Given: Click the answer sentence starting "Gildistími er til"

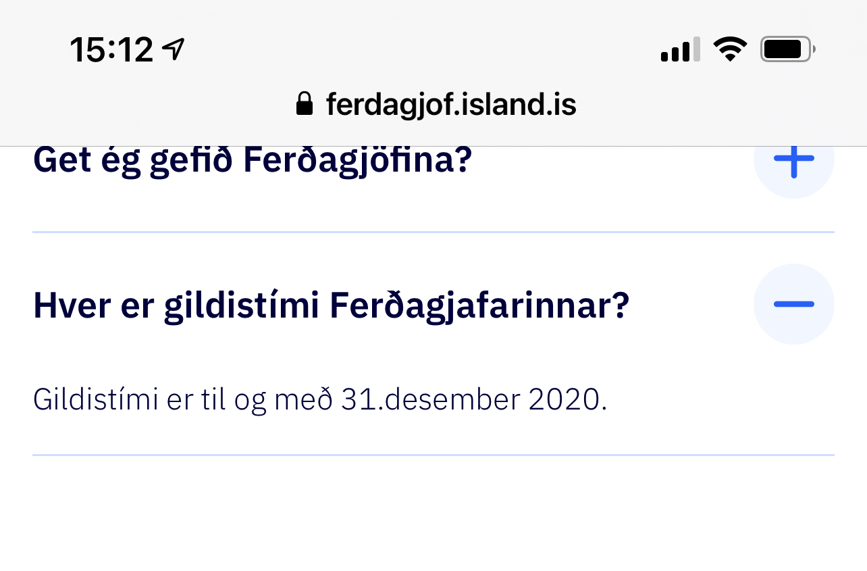Looking at the screenshot, I should (x=320, y=399).
